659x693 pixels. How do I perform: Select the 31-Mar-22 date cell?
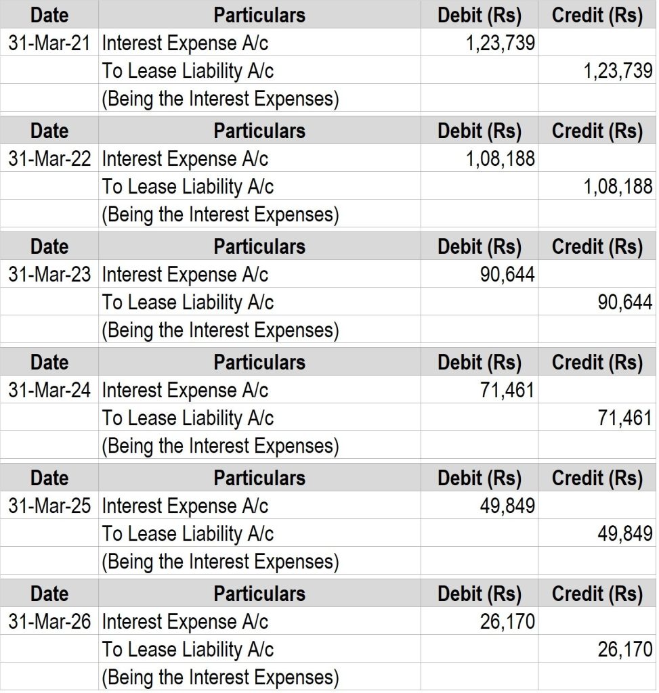[49, 158]
